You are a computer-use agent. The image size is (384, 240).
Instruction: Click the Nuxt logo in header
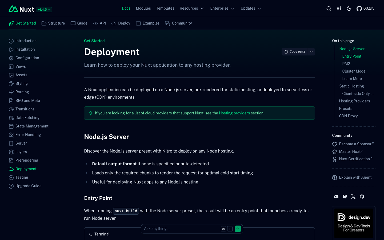pyautogui.click(x=21, y=9)
